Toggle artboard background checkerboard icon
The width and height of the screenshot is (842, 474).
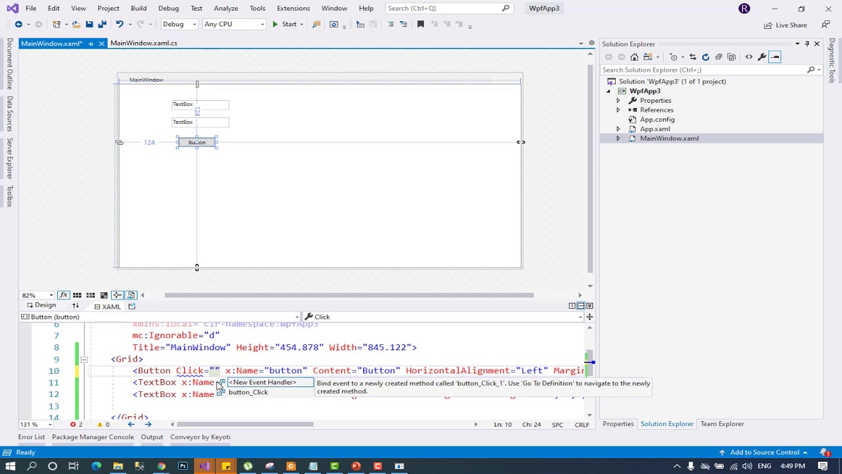point(104,295)
